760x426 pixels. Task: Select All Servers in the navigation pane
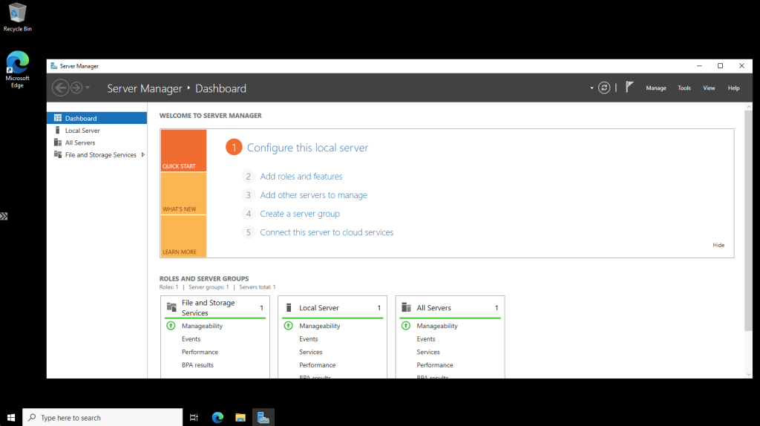pos(97,142)
